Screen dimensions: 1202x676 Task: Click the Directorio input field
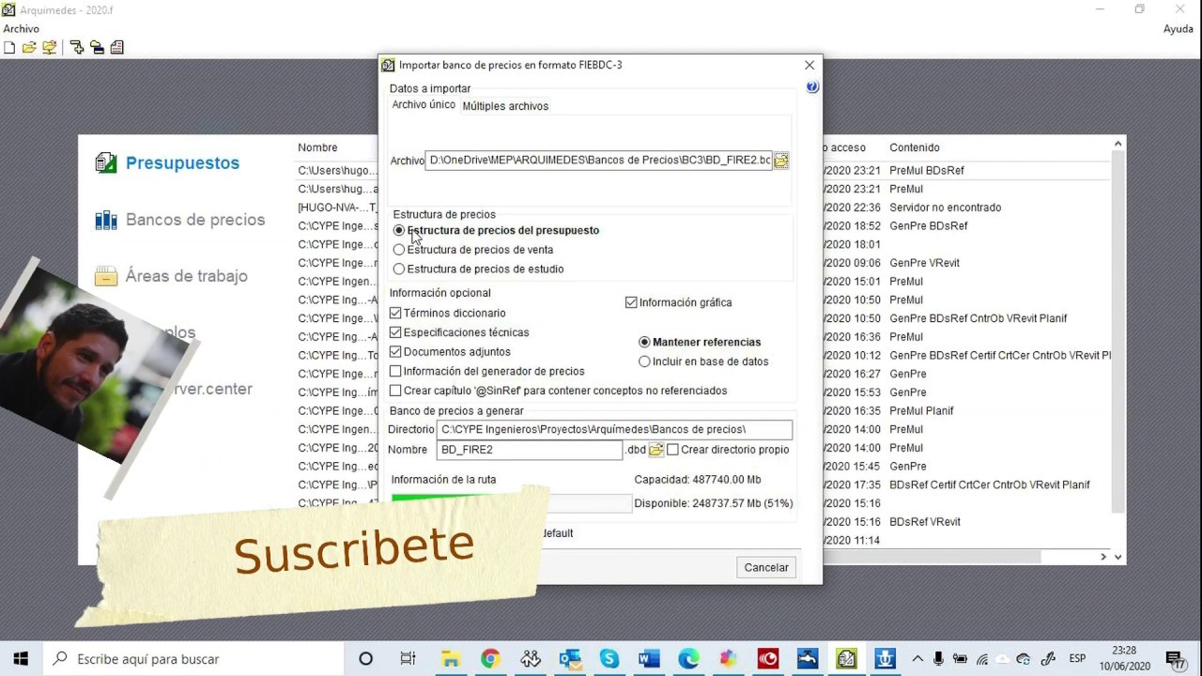pos(614,430)
